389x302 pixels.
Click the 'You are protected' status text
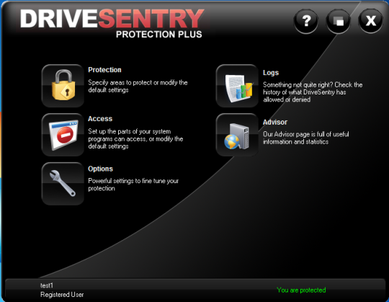pos(301,290)
